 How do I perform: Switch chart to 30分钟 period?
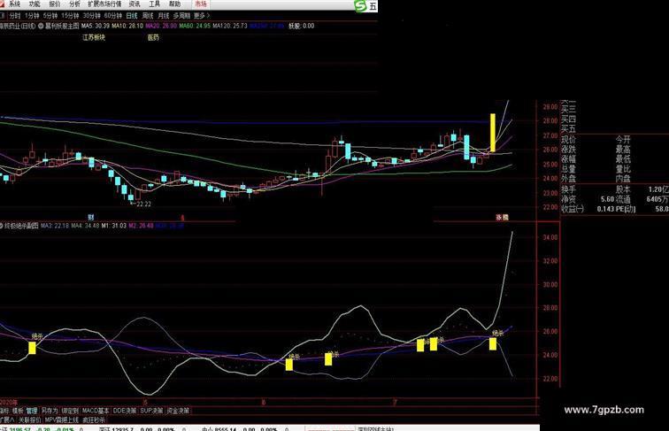pyautogui.click(x=92, y=16)
